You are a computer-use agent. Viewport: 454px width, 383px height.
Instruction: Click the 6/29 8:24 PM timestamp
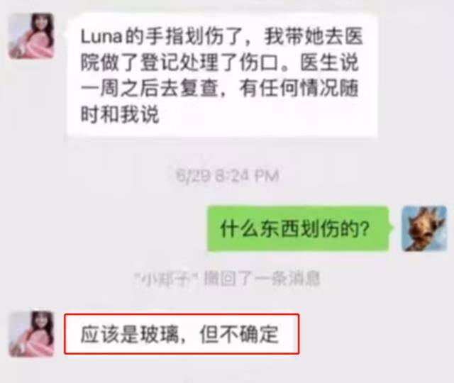[228, 175]
